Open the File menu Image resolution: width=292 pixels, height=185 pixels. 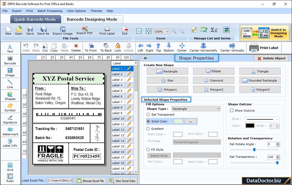point(5,11)
